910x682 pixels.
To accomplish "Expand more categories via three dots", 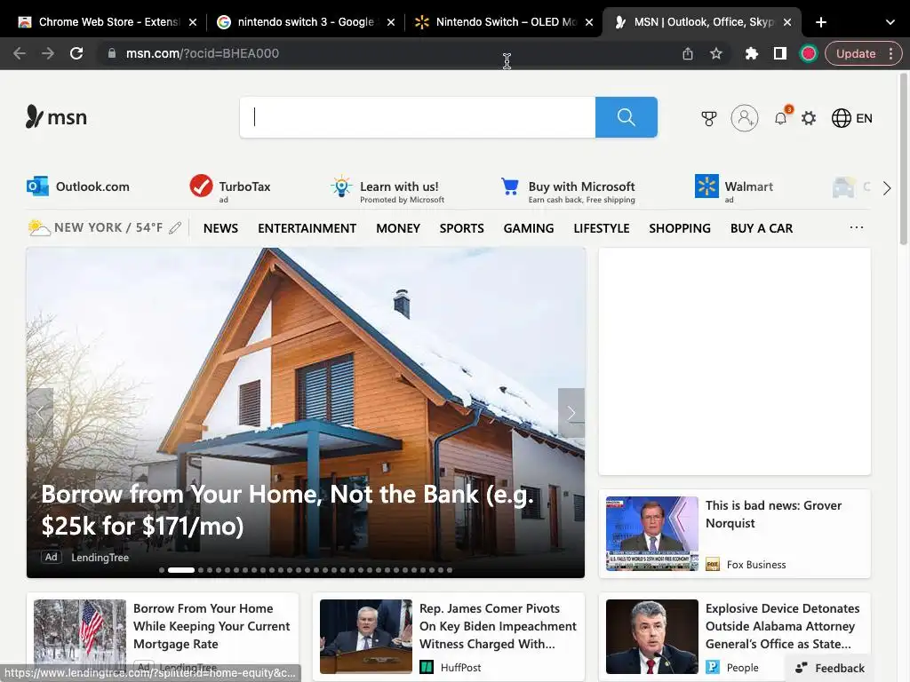I will click(x=857, y=227).
